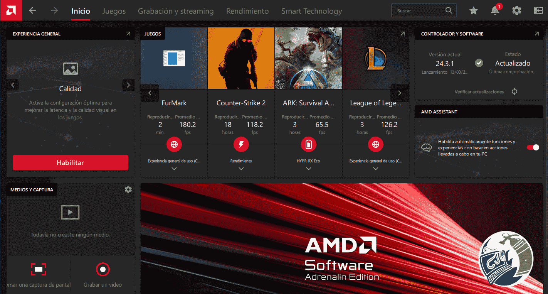
Task: Open the Rendimiento tab
Action: tap(247, 11)
